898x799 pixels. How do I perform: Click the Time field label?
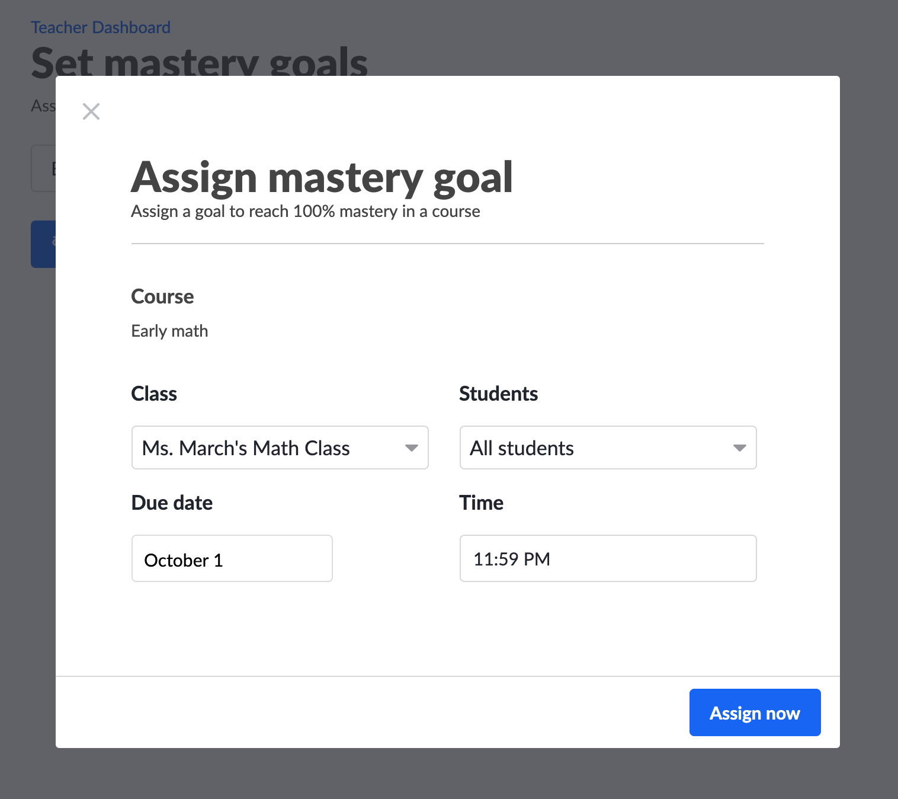point(481,503)
